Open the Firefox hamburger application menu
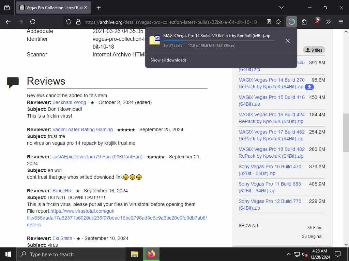 pos(341,22)
